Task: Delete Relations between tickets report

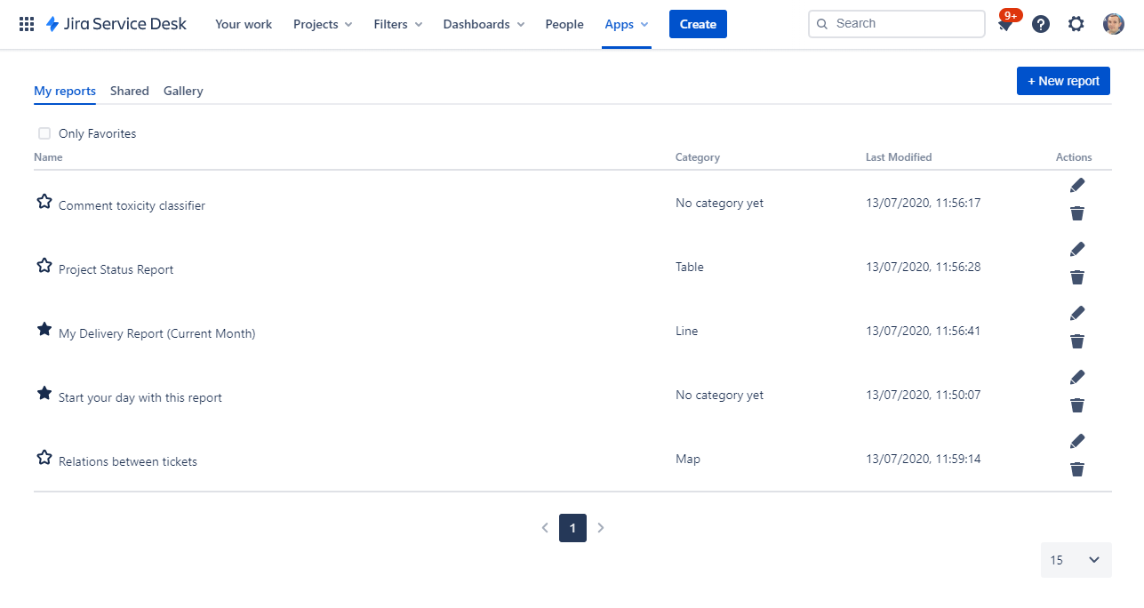Action: 1077,469
